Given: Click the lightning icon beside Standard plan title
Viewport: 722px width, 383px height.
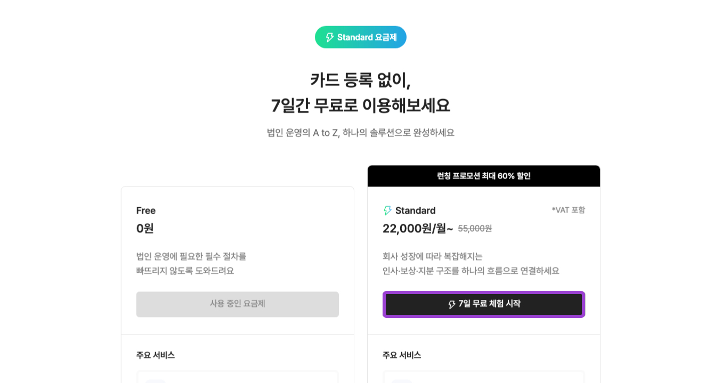Looking at the screenshot, I should 387,210.
